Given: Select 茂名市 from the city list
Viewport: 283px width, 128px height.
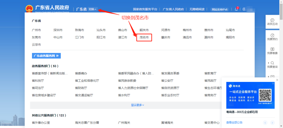Looking at the screenshot, I should tap(144, 37).
